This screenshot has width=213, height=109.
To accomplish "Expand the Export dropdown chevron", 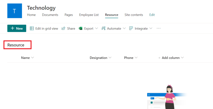I will (x=96, y=28).
